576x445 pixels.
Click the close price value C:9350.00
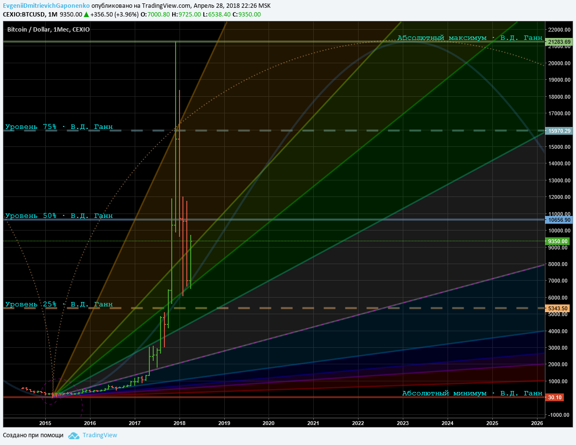(247, 14)
